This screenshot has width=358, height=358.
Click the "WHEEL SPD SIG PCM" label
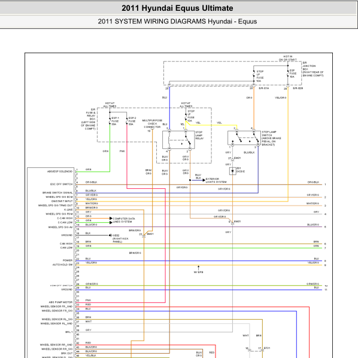tap(59, 214)
